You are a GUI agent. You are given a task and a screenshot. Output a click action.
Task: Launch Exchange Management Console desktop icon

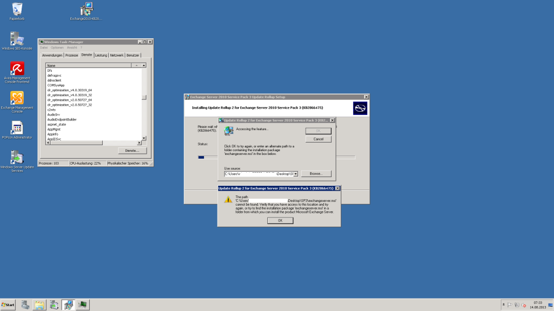(17, 102)
